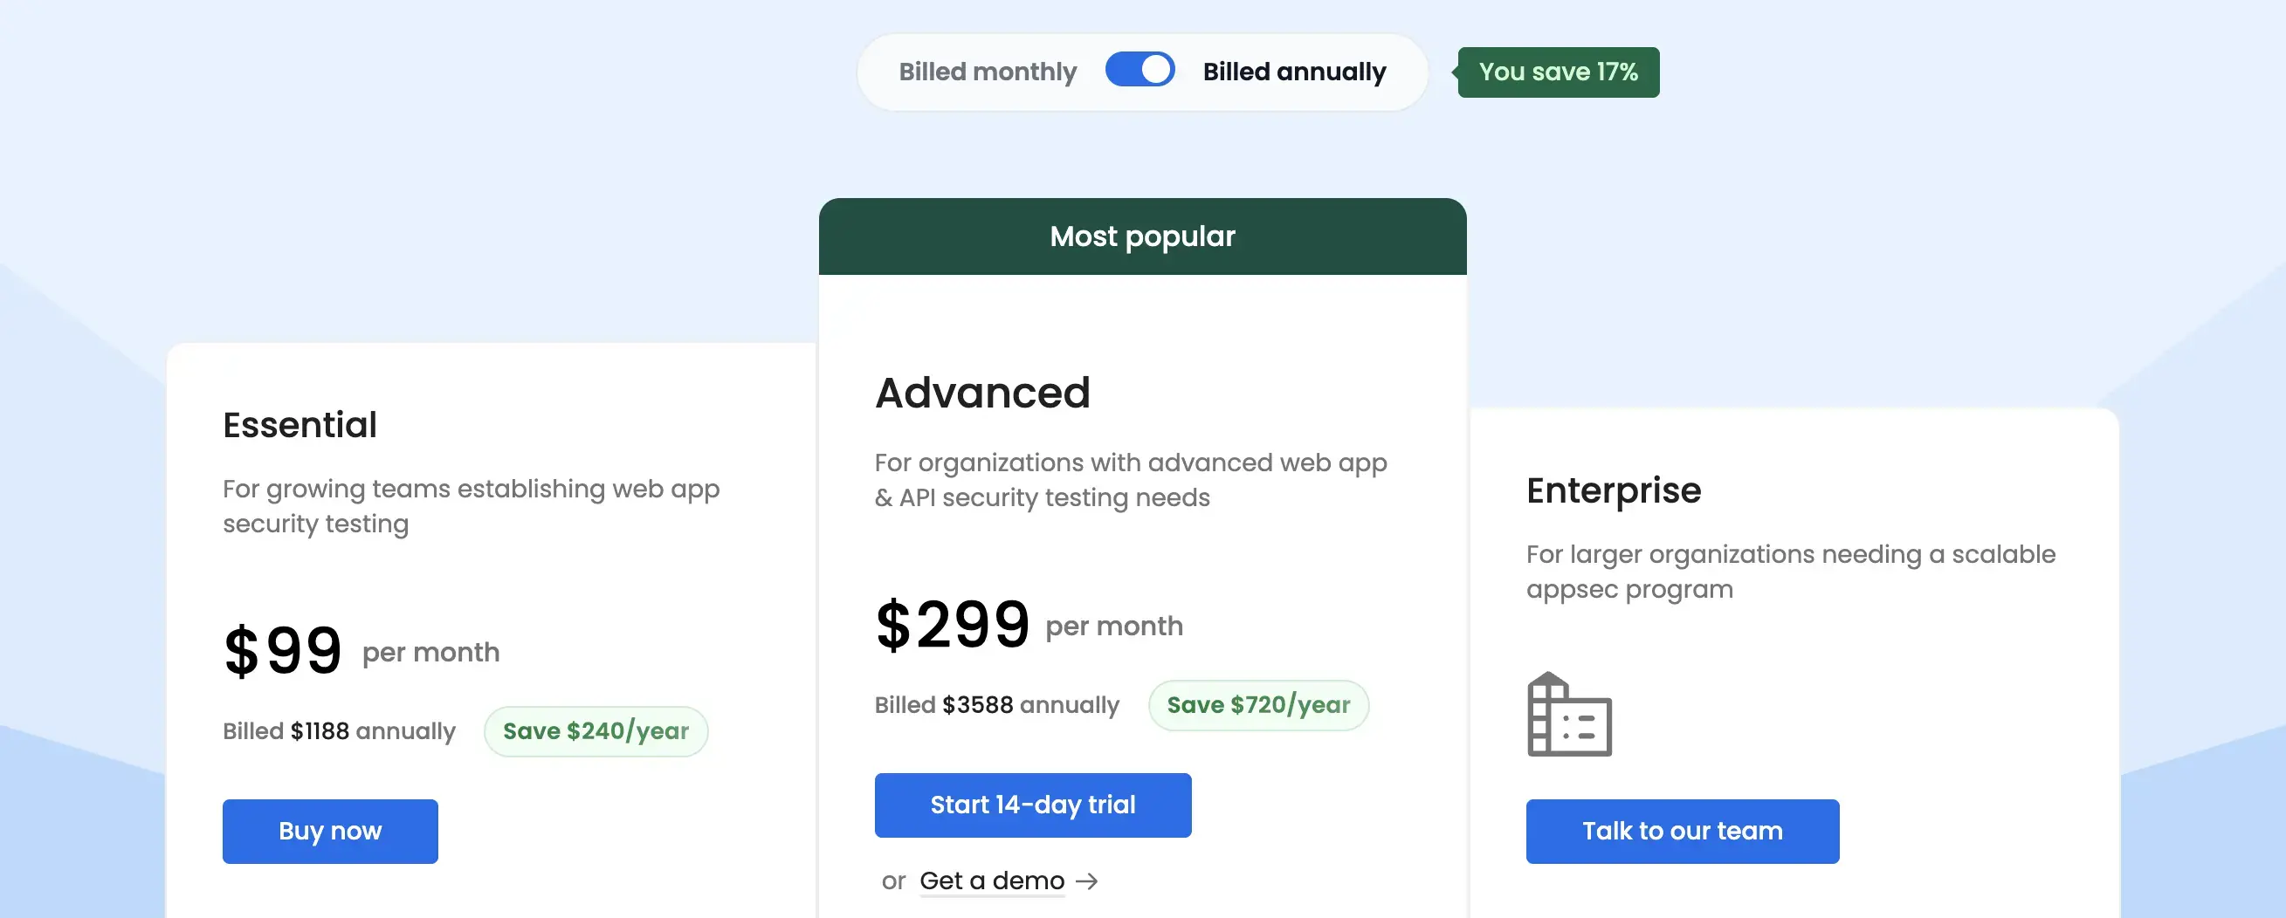Open the Get a demo link
Viewport: 2286px width, 918px height.
pyautogui.click(x=992, y=880)
